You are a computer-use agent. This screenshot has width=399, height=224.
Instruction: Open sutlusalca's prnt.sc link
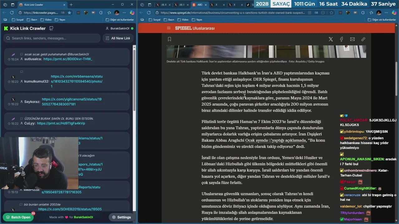[68, 59]
